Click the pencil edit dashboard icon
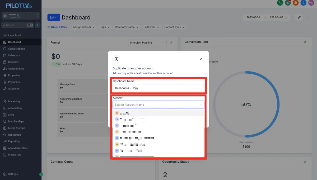317x180 pixels. [299, 17]
